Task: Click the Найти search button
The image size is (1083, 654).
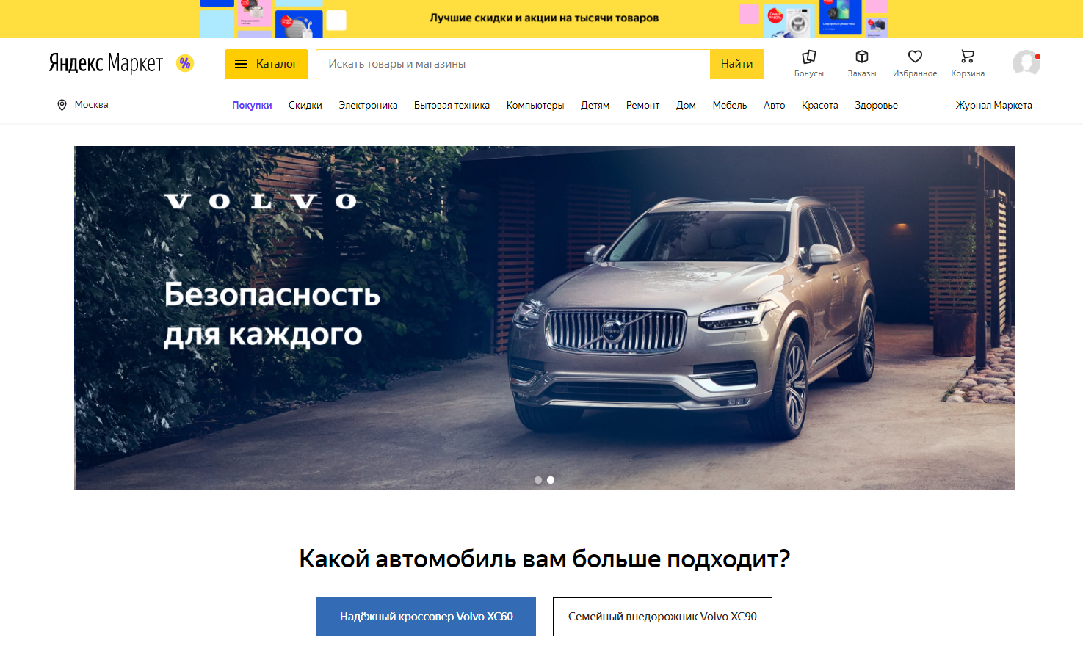Action: pyautogui.click(x=737, y=64)
